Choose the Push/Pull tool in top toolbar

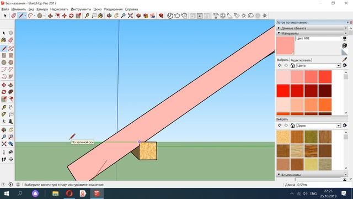50,15
